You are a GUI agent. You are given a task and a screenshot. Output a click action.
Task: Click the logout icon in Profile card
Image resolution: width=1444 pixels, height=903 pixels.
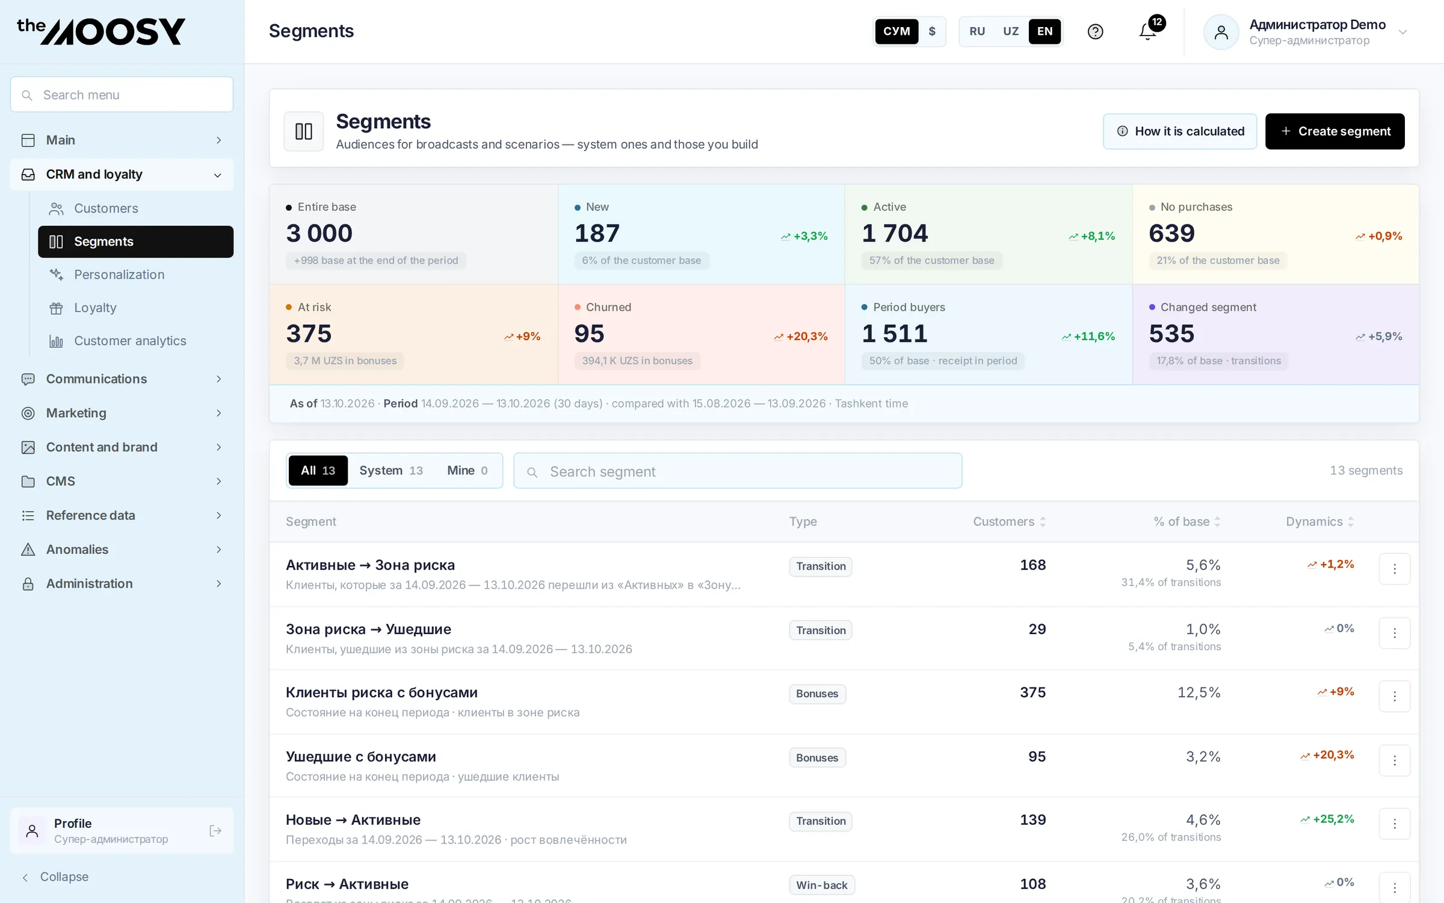(x=215, y=831)
